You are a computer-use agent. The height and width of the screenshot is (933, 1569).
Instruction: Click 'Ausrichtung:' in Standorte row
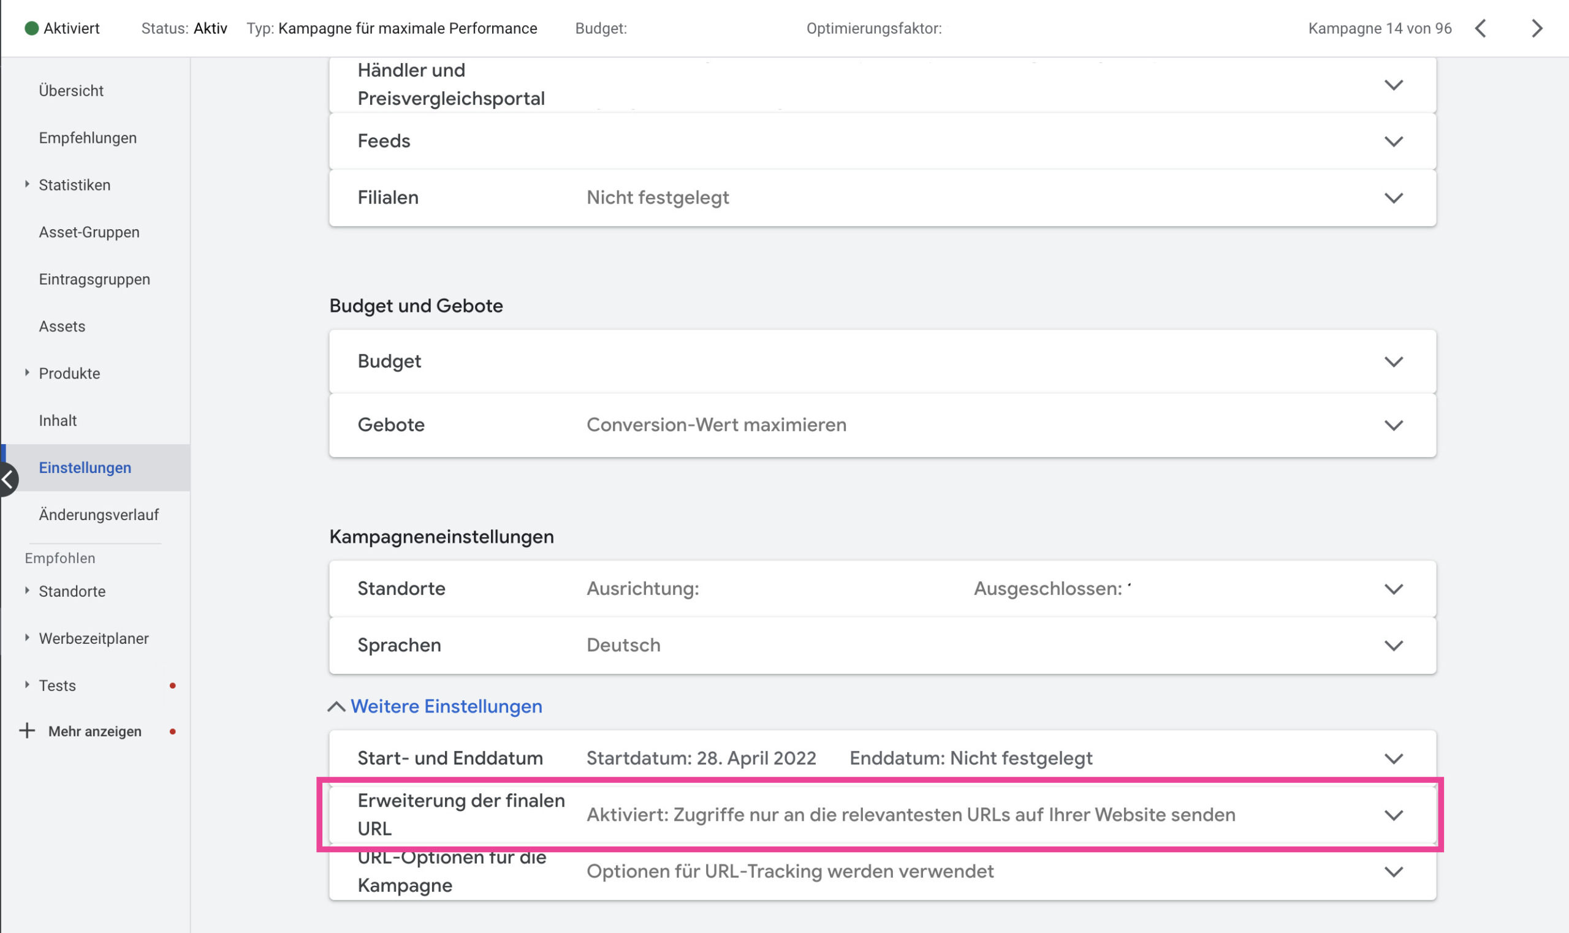[643, 589]
